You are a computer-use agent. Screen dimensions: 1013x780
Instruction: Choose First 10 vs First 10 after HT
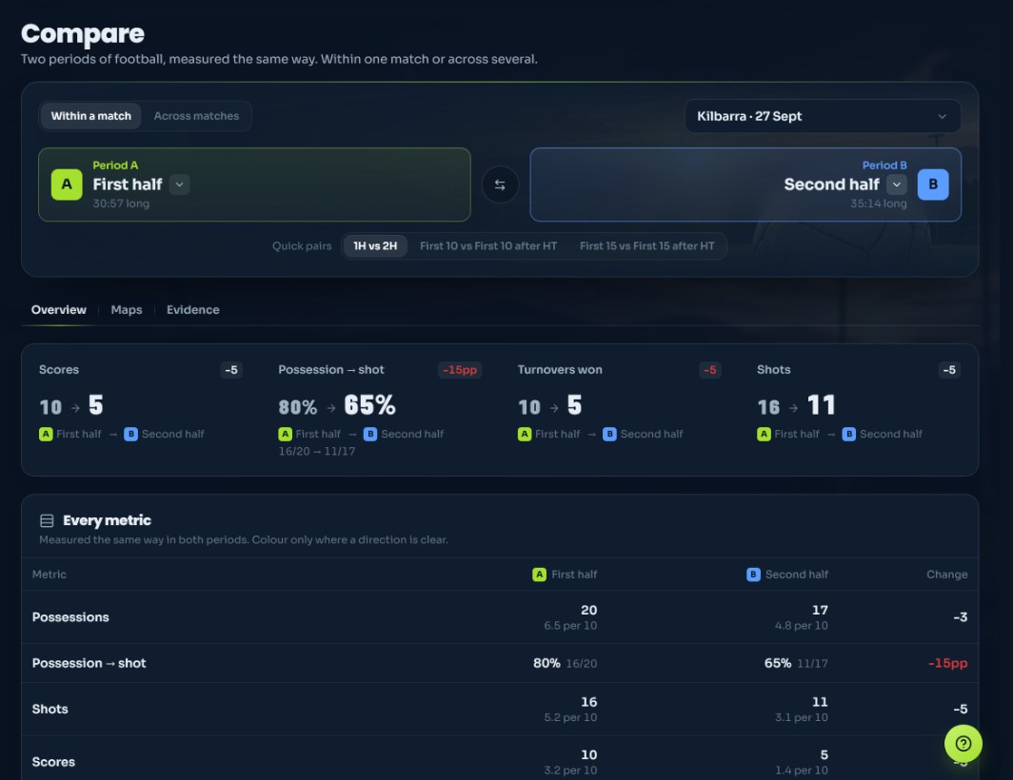point(488,246)
